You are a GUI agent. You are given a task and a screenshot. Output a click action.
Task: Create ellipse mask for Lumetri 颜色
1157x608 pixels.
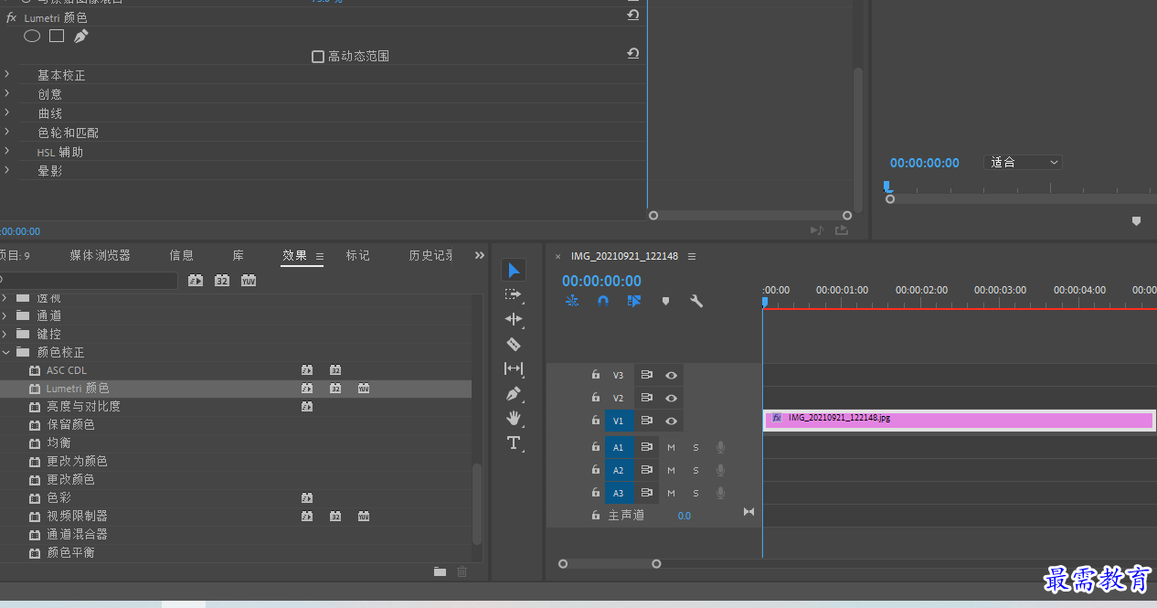pyautogui.click(x=32, y=37)
